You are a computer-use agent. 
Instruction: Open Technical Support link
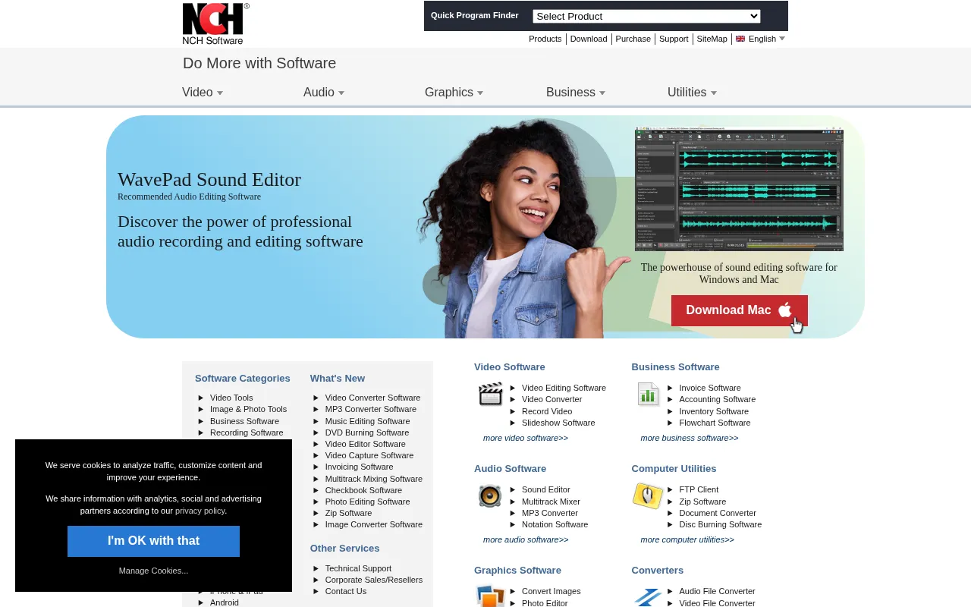pos(358,568)
